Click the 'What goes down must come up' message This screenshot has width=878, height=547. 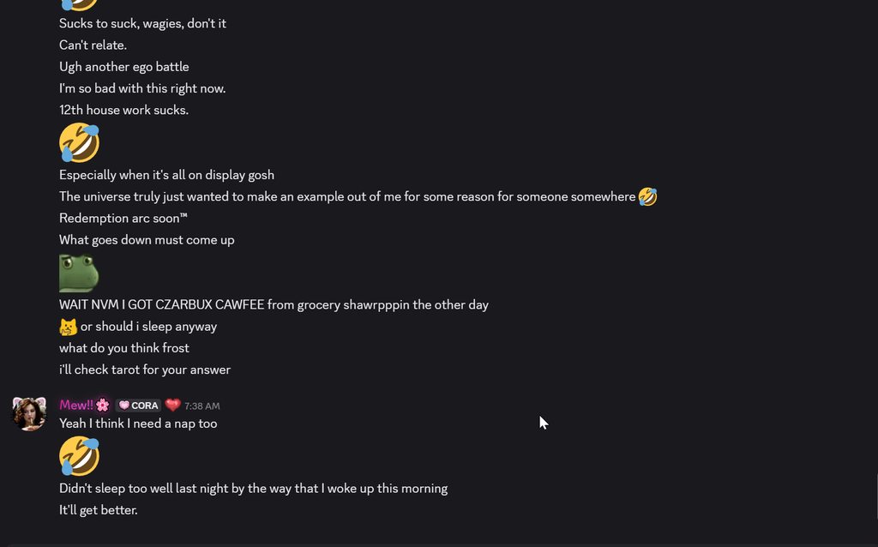click(x=147, y=240)
